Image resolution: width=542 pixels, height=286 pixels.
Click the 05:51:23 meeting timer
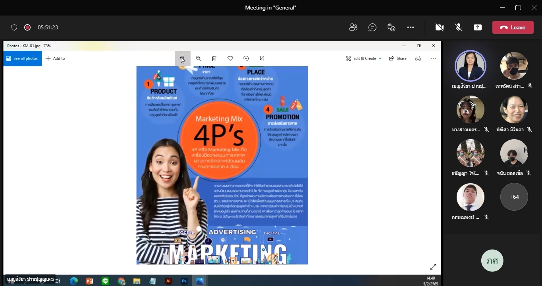(48, 27)
